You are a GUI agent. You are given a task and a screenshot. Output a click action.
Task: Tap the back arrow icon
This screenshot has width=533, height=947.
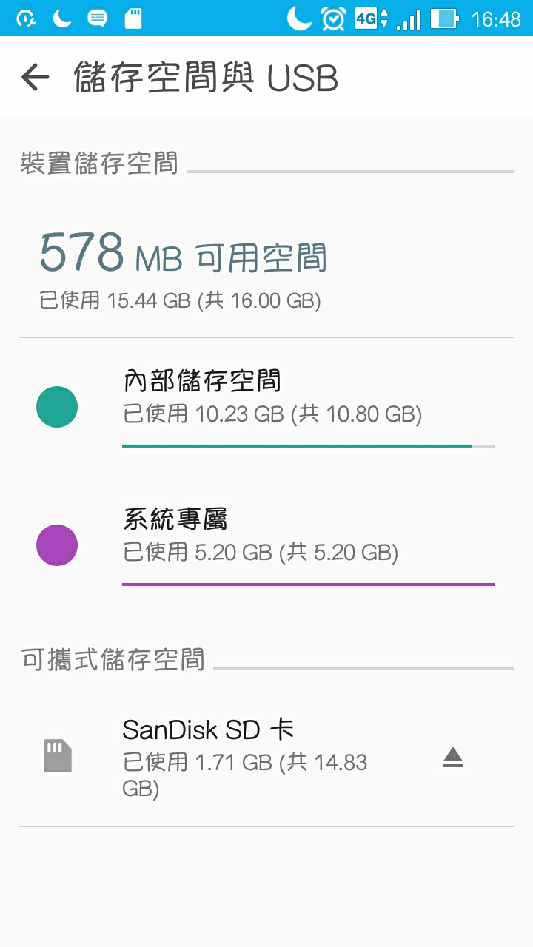pos(35,77)
